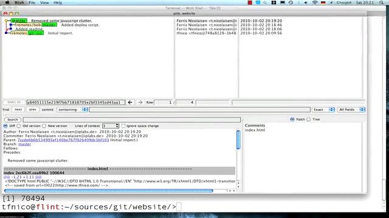Select commit 'Initial import.'
Viewport: 389px width, 218px height.
(60, 33)
